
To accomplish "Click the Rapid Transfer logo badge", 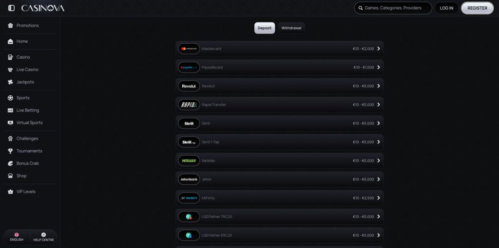I will [189, 105].
